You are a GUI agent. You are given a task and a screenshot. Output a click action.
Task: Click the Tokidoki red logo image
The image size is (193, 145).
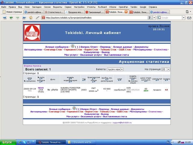click(x=32, y=33)
